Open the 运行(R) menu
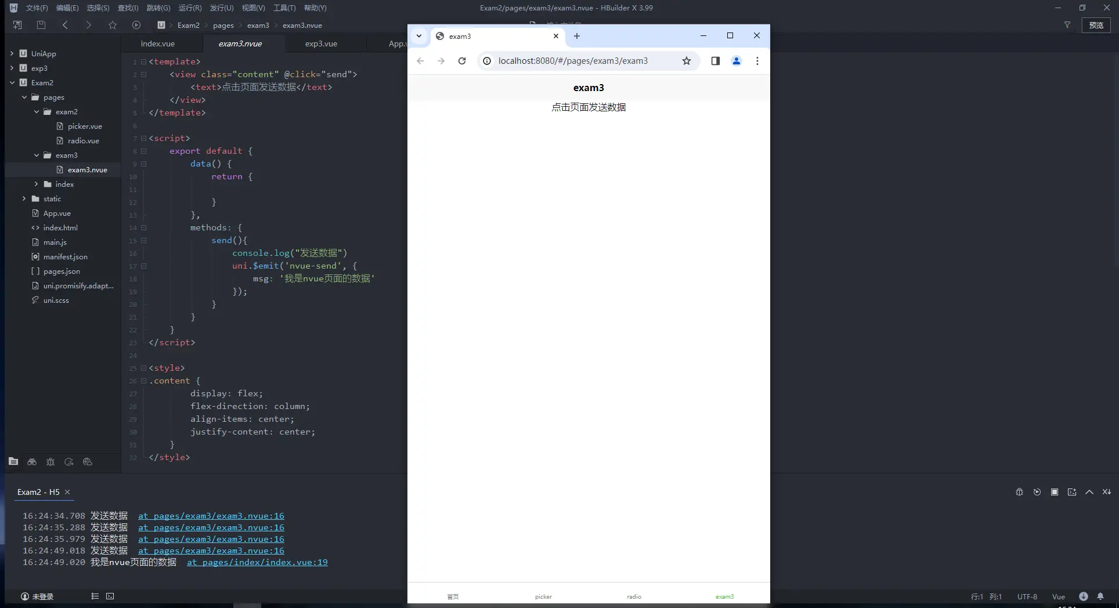This screenshot has width=1119, height=608. 190,8
